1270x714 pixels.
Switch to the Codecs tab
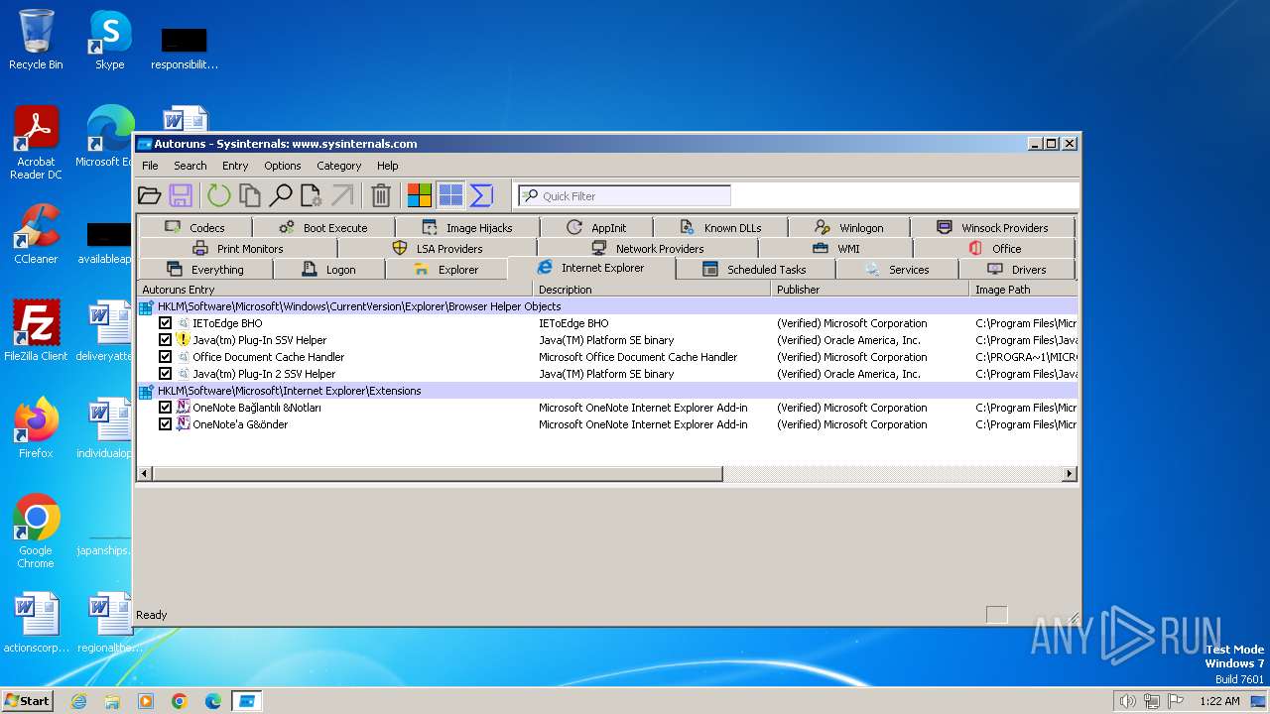194,228
